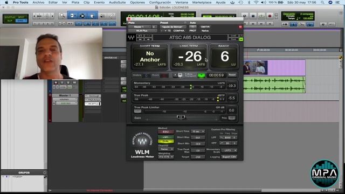
Task: Click the red target button in plugin header
Action: tap(240, 27)
